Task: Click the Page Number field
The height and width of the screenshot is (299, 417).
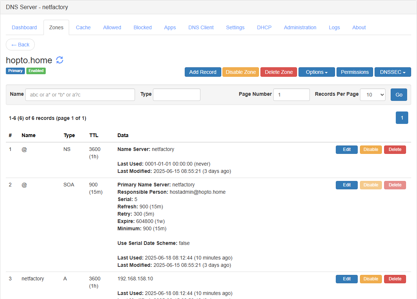Action: tap(292, 95)
